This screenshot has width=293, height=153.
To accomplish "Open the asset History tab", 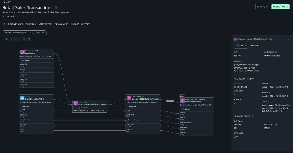I will [x=85, y=24].
